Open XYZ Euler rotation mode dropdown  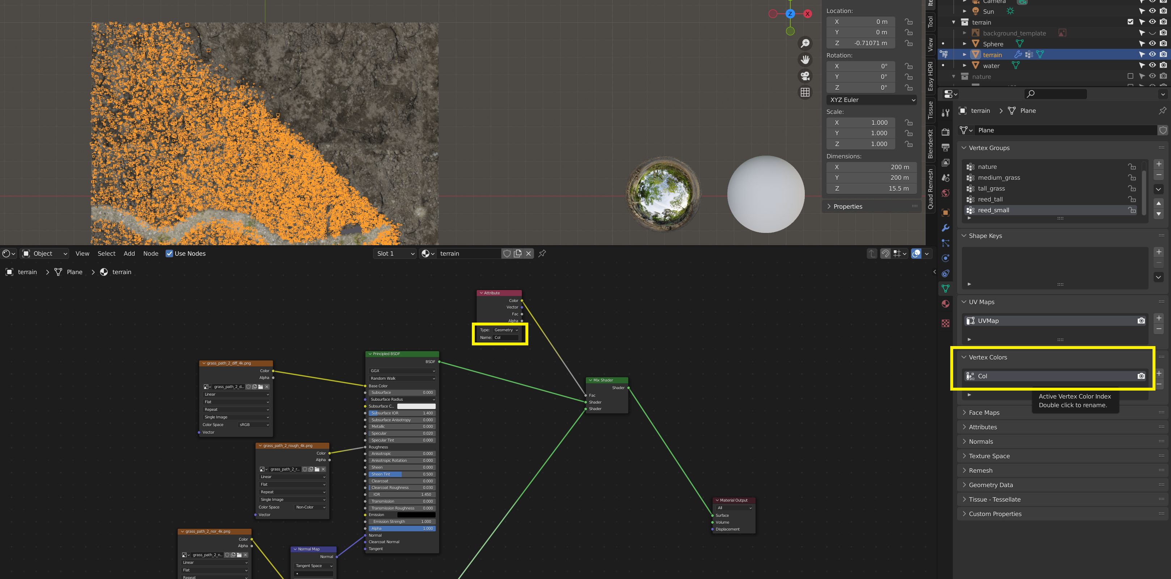tap(871, 100)
